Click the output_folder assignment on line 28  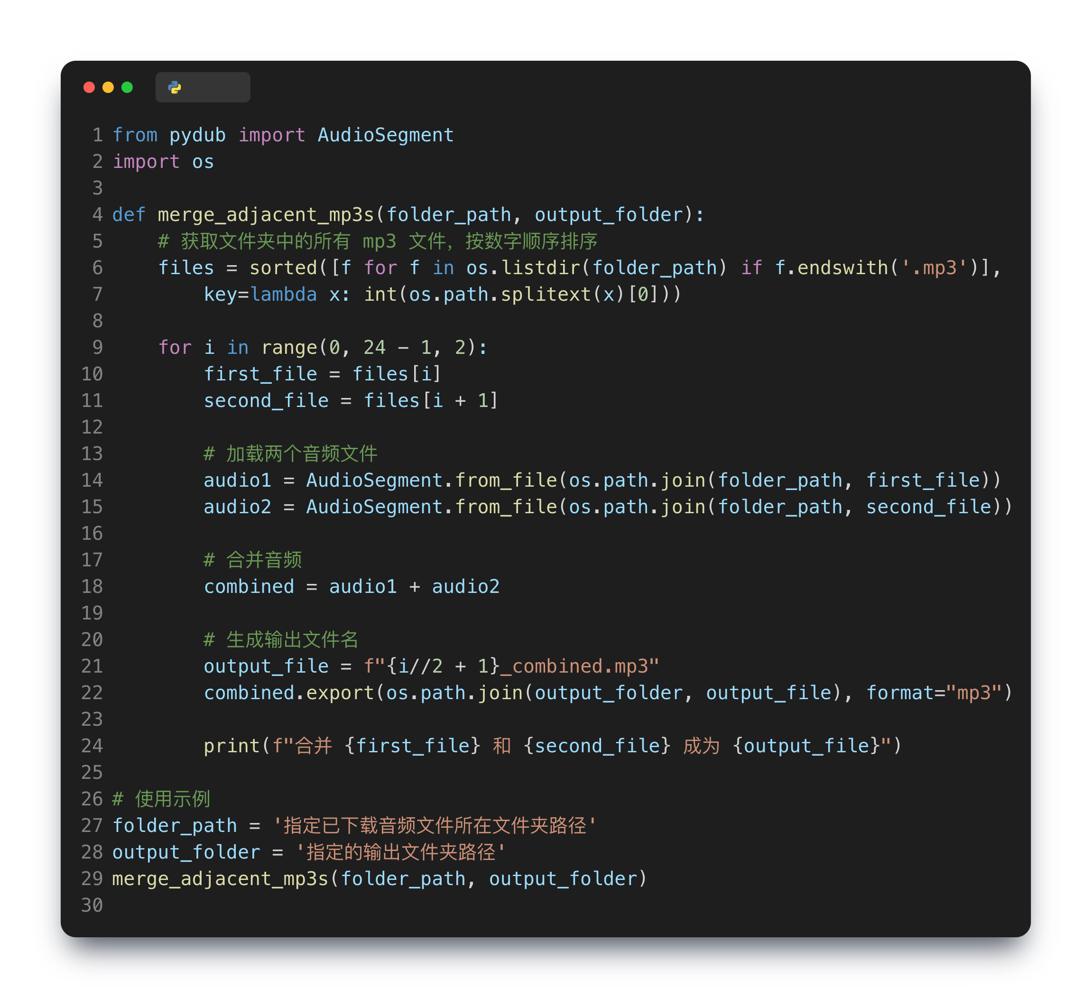tap(186, 852)
